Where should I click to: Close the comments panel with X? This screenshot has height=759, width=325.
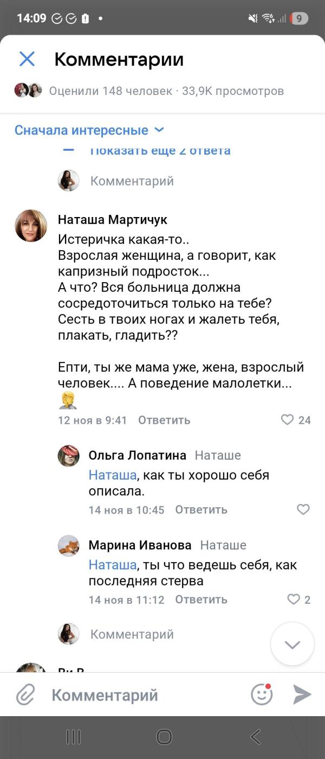27,59
